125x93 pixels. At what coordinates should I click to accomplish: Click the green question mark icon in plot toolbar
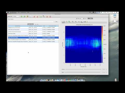click(69, 22)
